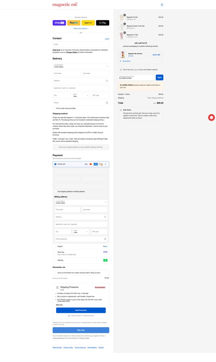Screen dimensions: 216x362
Task: Click the Apply discount button
Action: click(x=160, y=77)
